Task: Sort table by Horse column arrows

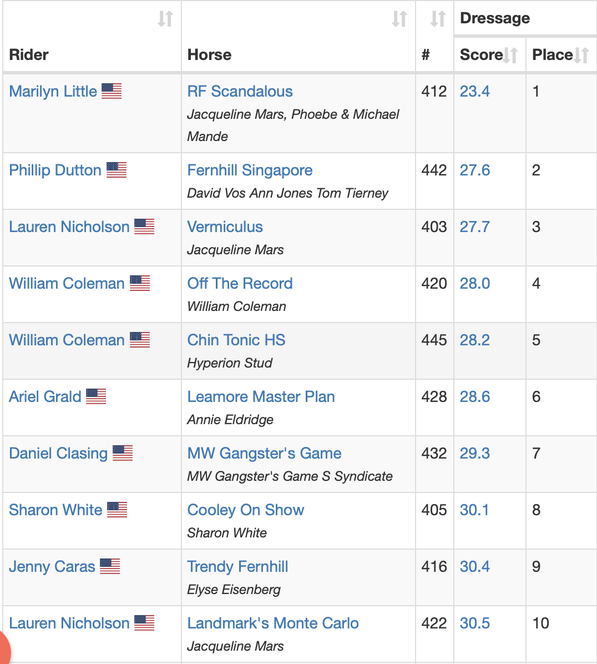Action: 399,19
